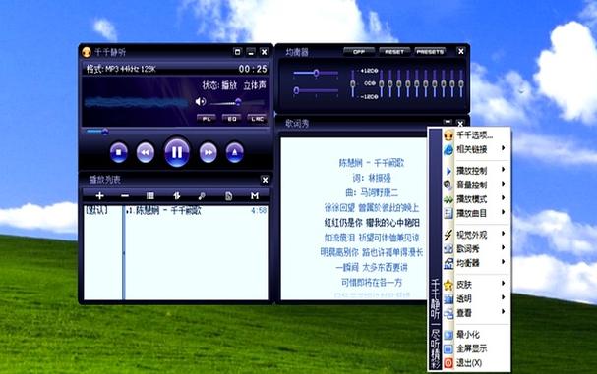Expand the 视觉外观 submenu arrow
This screenshot has width=597, height=374.
tap(504, 234)
